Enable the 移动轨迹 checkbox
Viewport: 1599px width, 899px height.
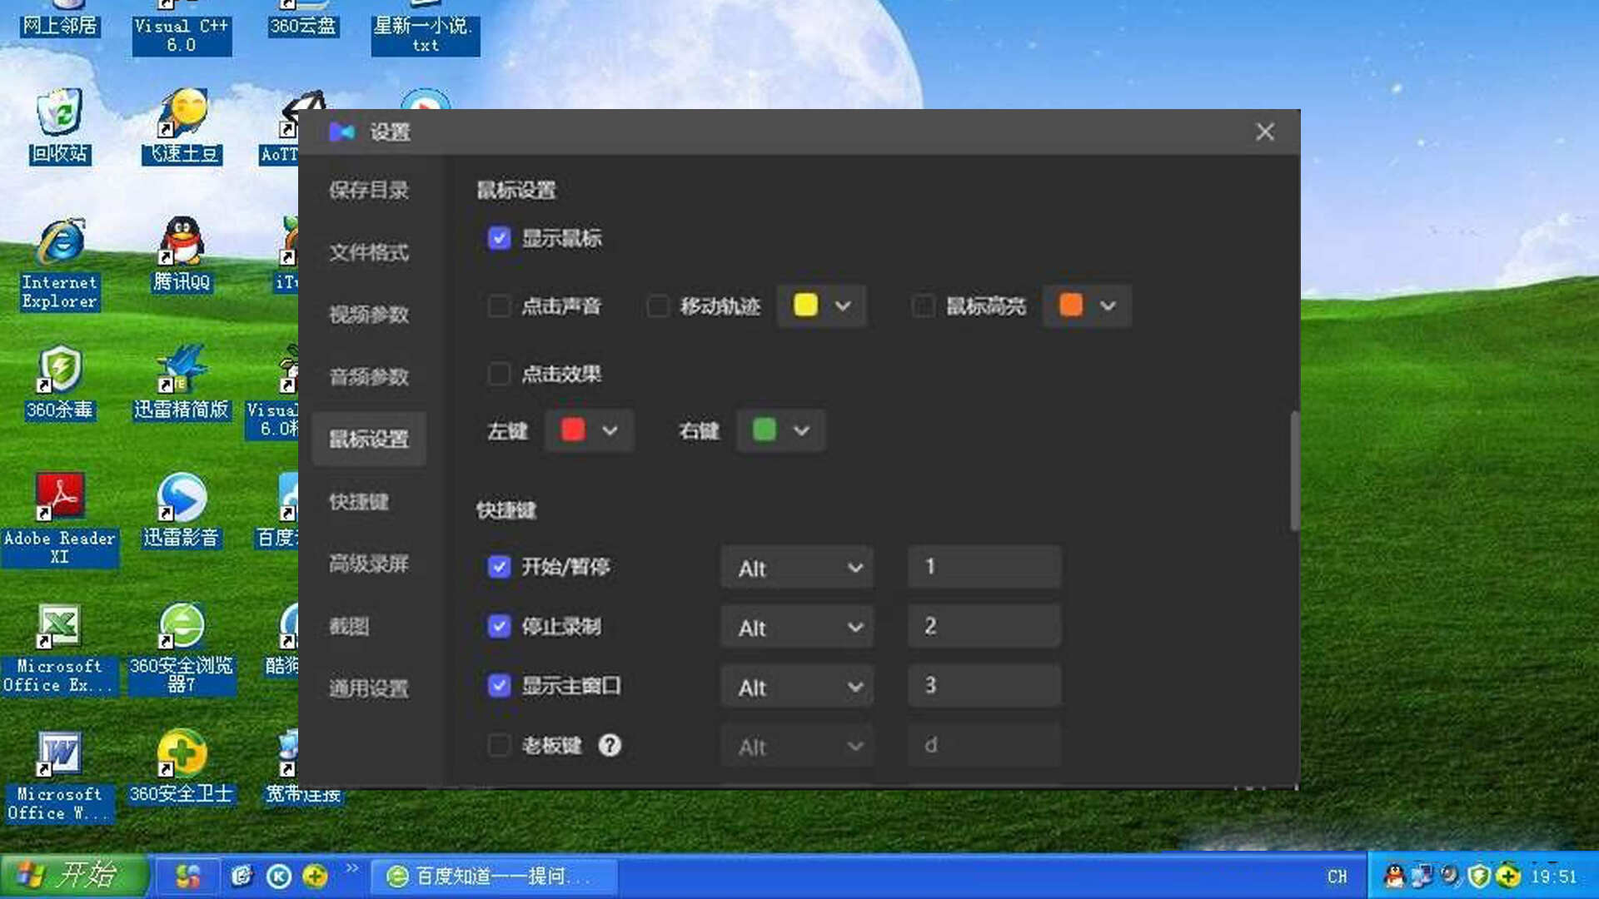pyautogui.click(x=658, y=306)
